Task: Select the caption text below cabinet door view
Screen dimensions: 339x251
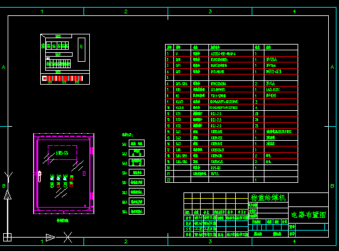Action: (62, 220)
